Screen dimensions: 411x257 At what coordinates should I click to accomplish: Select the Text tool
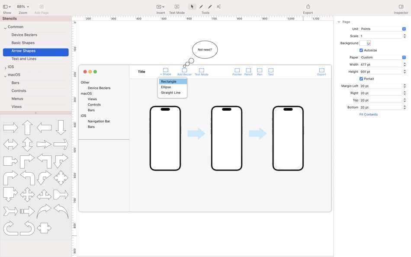218,6
